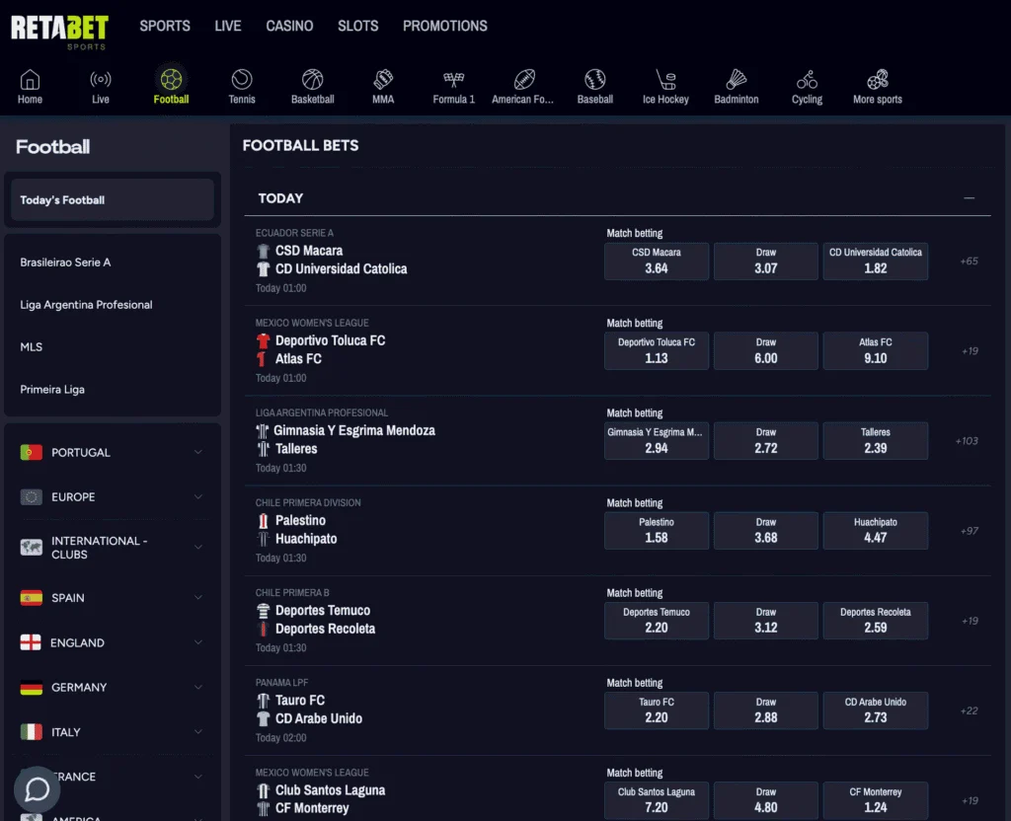The height and width of the screenshot is (821, 1011).
Task: Select Today's Football sidebar tab
Action: (x=113, y=199)
